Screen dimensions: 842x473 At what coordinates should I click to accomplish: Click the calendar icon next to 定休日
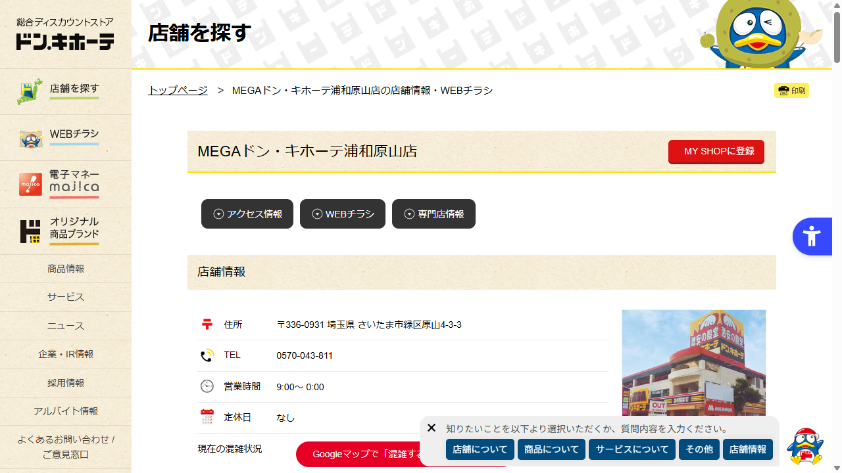click(x=207, y=417)
